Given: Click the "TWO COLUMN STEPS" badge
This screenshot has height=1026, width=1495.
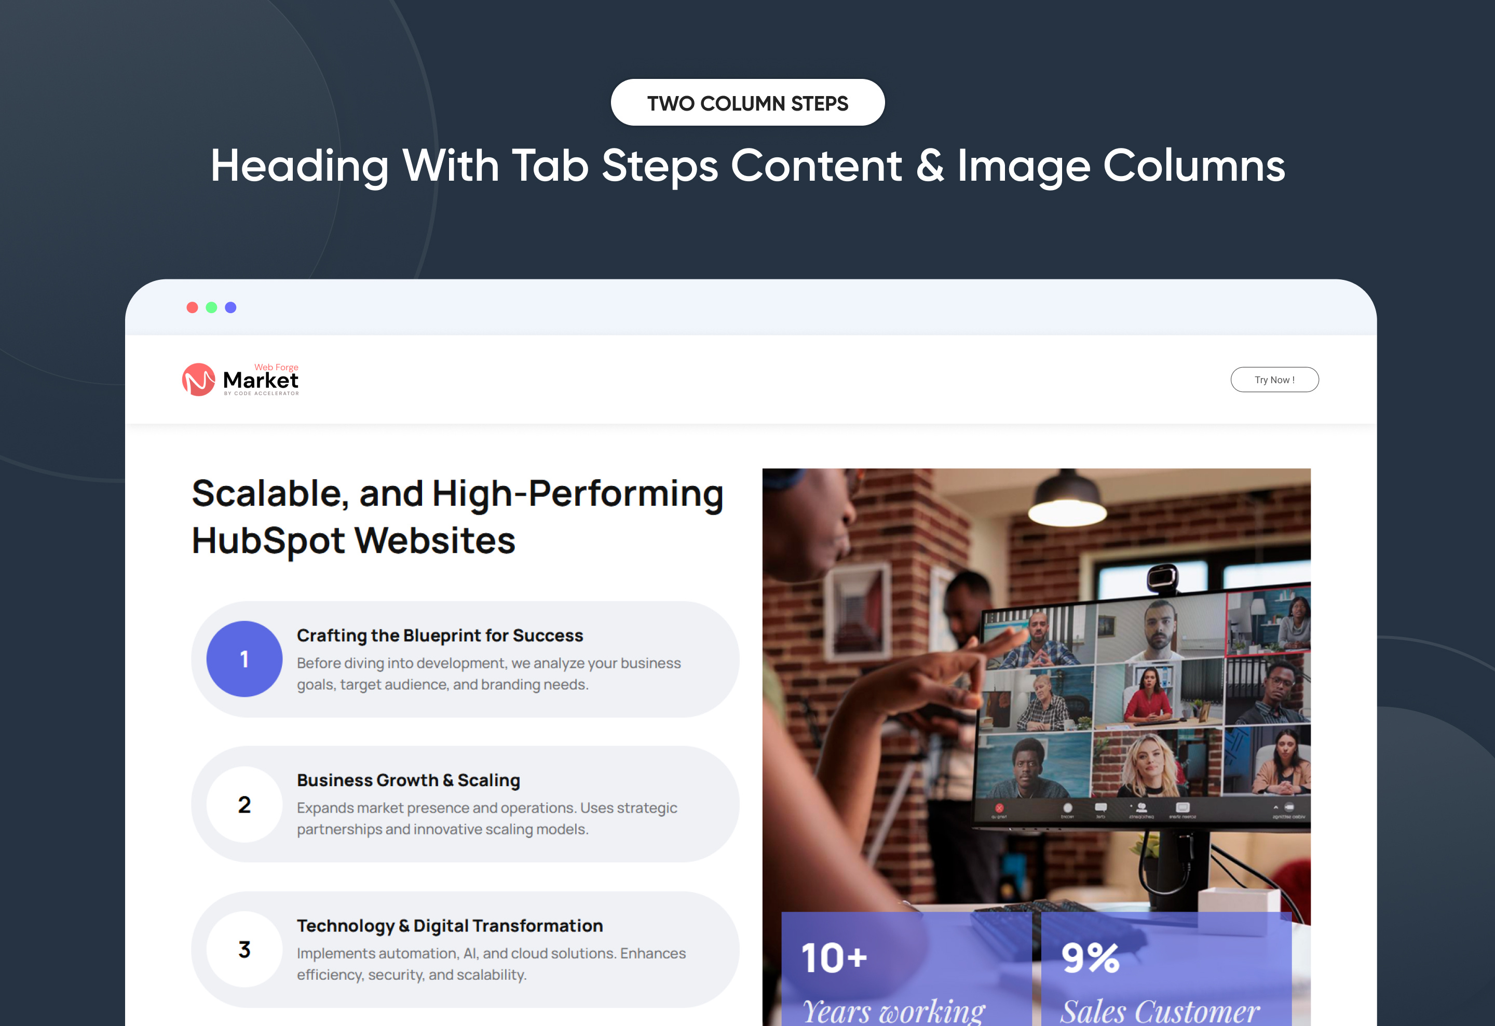Looking at the screenshot, I should (x=747, y=102).
